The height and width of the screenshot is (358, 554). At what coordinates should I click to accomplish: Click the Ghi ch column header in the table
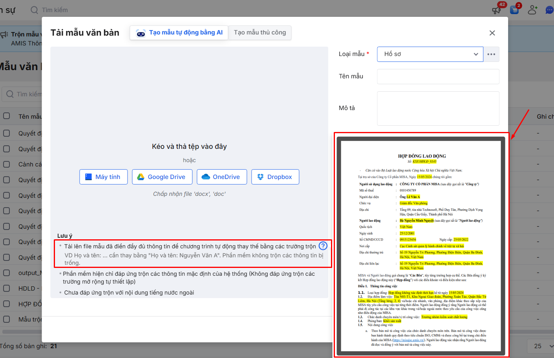545,116
